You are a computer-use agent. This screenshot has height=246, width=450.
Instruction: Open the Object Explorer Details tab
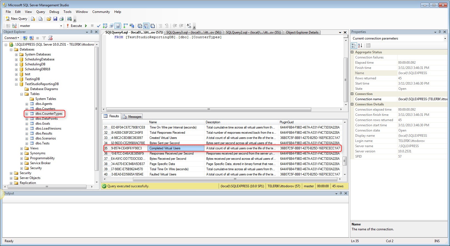(302, 32)
